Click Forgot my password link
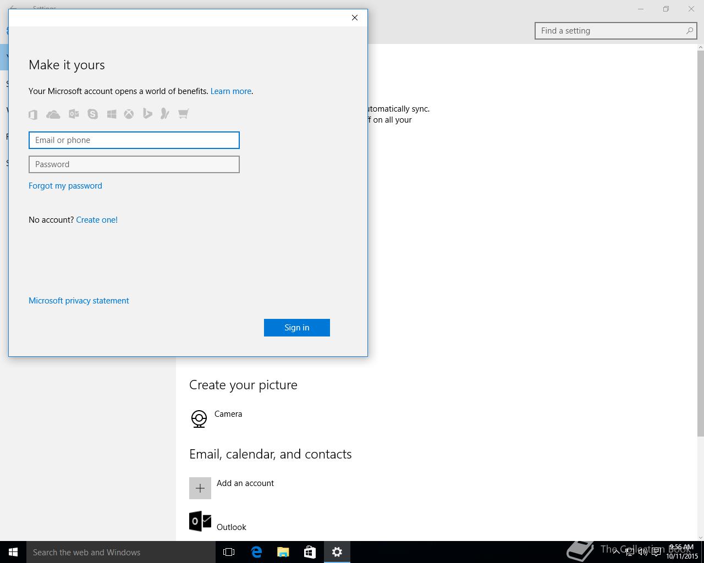Image resolution: width=704 pixels, height=563 pixels. point(65,186)
